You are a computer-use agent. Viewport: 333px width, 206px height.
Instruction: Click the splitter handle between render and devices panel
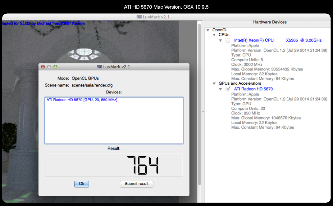203,111
